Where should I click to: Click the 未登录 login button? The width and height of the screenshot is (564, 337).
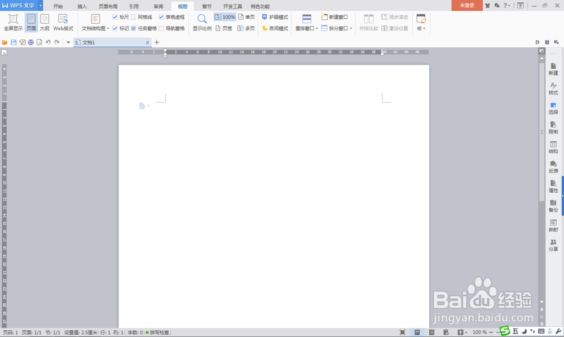tap(467, 6)
